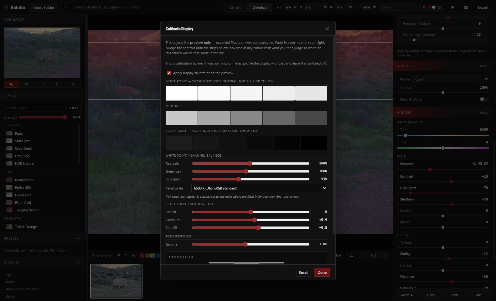Click the Reset All button
Image resolution: width=496 pixels, height=301 pixels.
pyautogui.click(x=408, y=295)
